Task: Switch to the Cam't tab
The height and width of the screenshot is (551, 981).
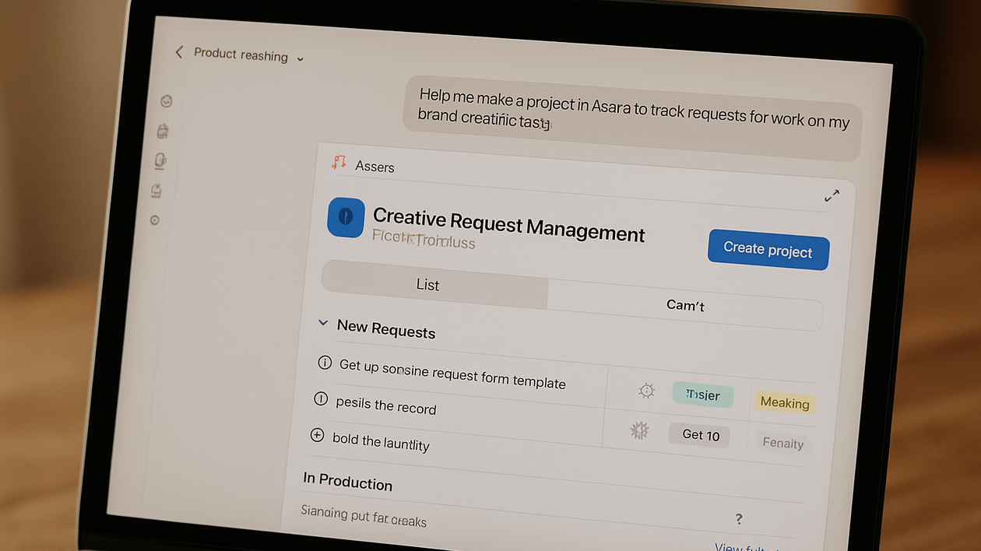Action: click(x=685, y=305)
